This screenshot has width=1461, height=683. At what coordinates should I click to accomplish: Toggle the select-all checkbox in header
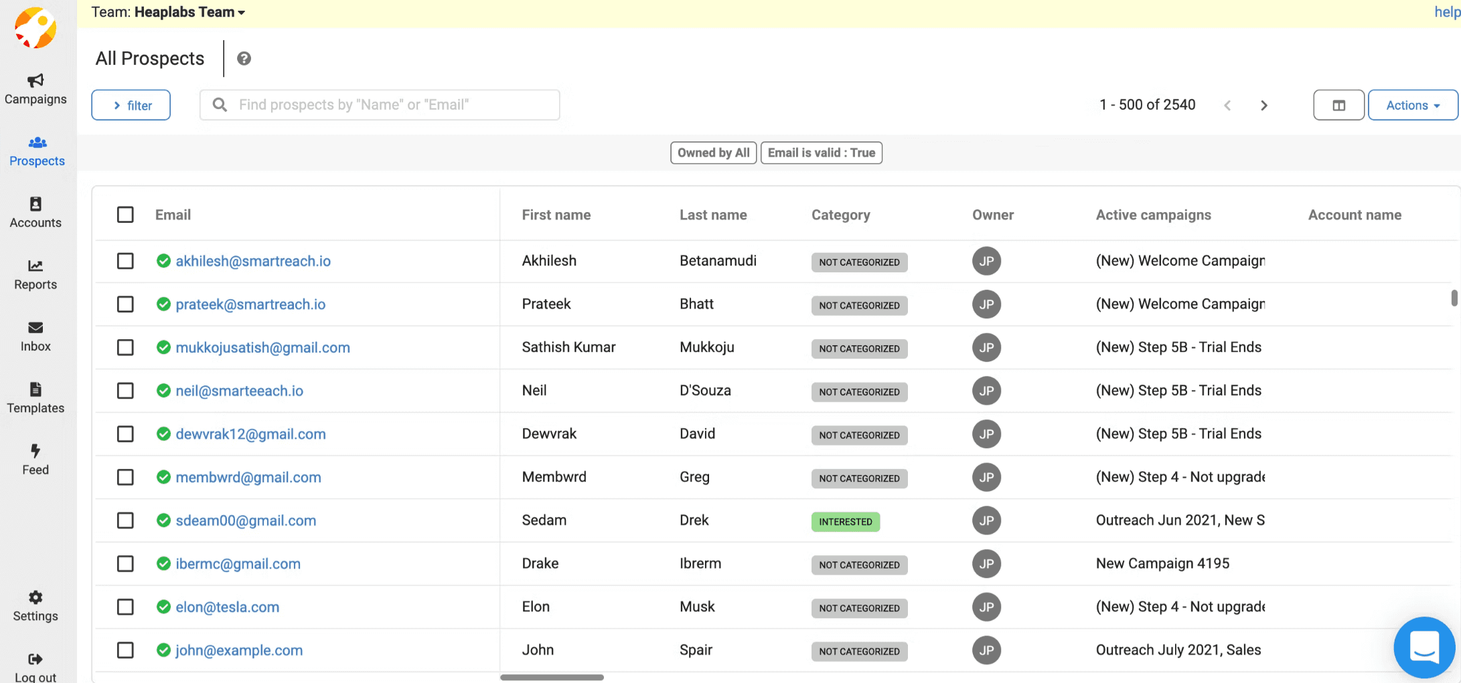pos(125,215)
